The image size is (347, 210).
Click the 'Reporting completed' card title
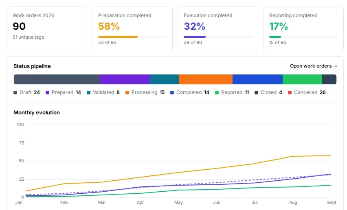point(293,15)
